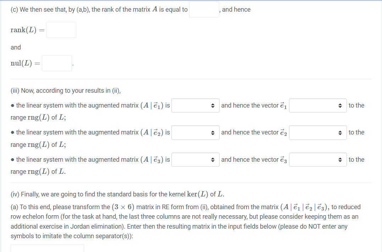This screenshot has height=252, width=382.
Task: Click the stepper arrows next to the e₂ range dropdown
Action: tap(340, 132)
